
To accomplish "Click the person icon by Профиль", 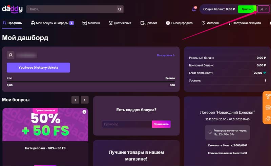I will (4, 23).
